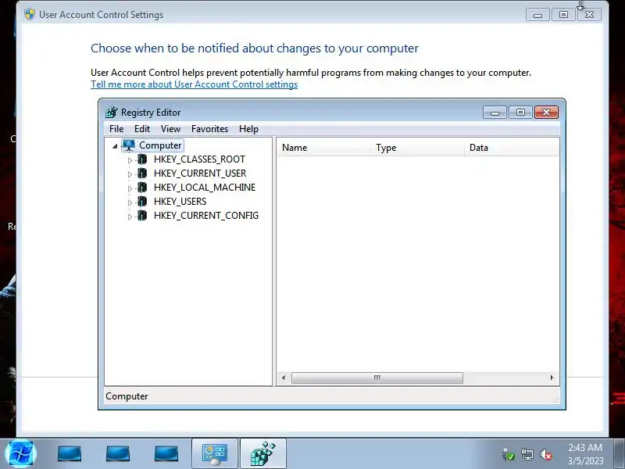Screen dimensions: 625x469
Task: Click the network tray icon
Action: [527, 455]
